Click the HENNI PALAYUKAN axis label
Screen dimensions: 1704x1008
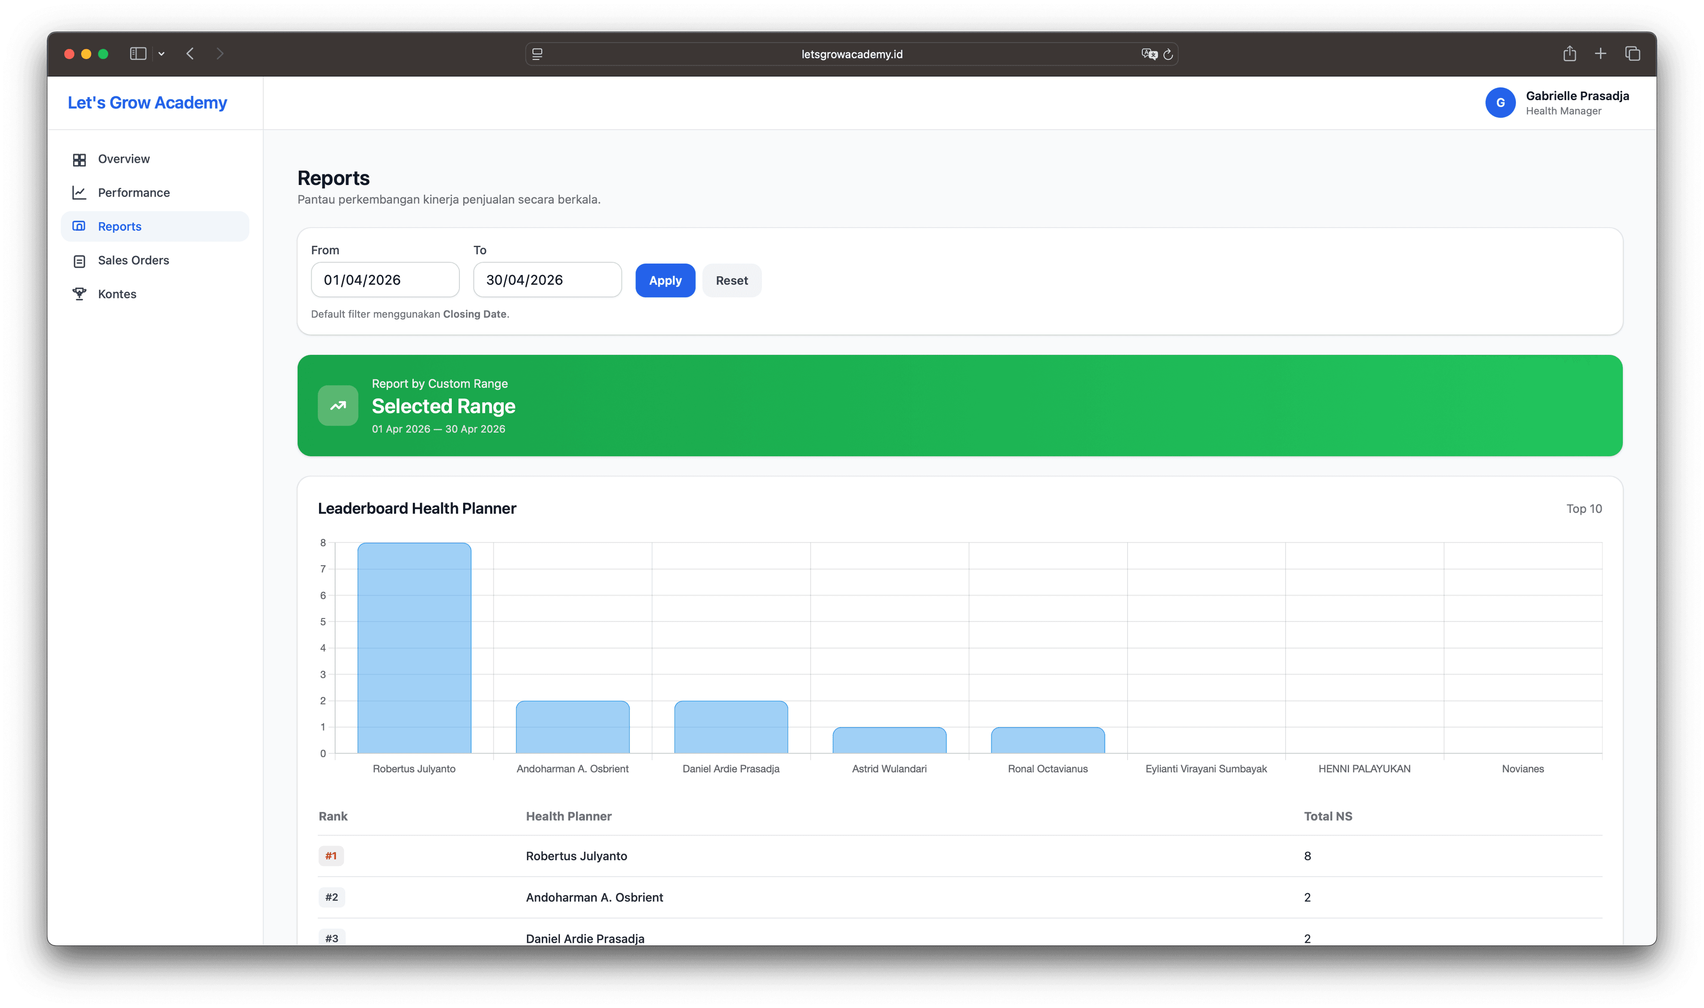click(x=1365, y=769)
